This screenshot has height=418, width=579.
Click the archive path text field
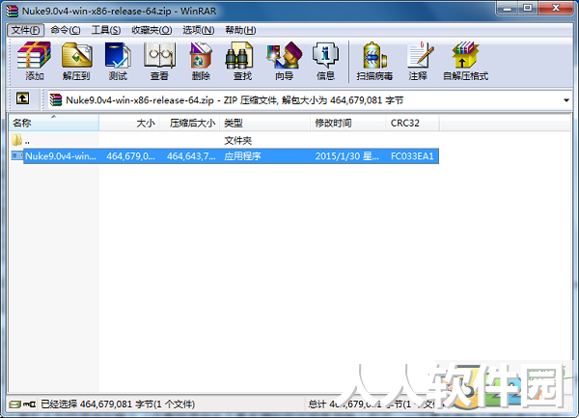308,100
